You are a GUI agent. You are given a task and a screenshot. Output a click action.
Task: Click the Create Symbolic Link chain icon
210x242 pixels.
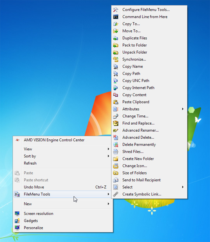115,194
